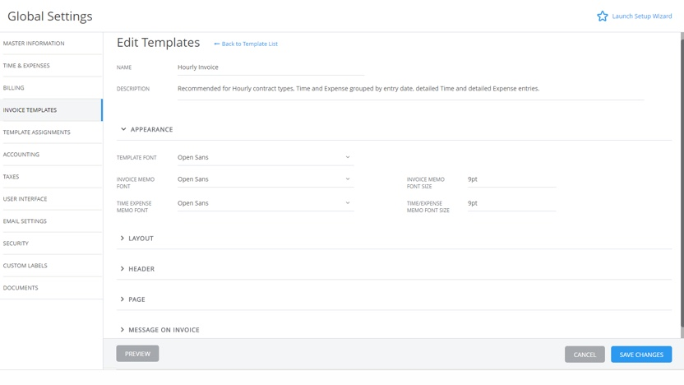Image resolution: width=684 pixels, height=385 pixels.
Task: Open Time Expense Memo Font dropdown
Action: [x=266, y=203]
